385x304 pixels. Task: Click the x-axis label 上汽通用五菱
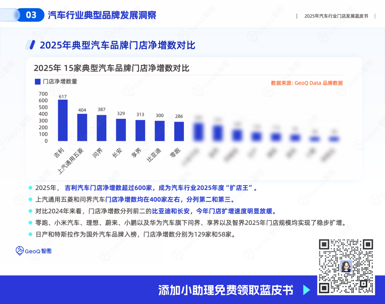pyautogui.click(x=71, y=161)
